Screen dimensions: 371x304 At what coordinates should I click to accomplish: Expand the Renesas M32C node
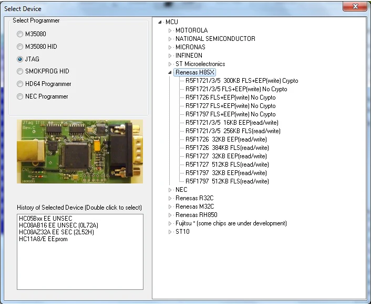click(170, 207)
